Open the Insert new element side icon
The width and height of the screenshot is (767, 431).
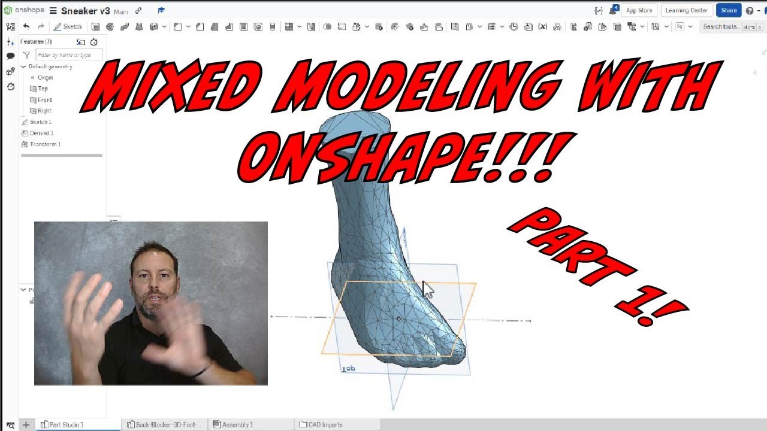[10, 42]
